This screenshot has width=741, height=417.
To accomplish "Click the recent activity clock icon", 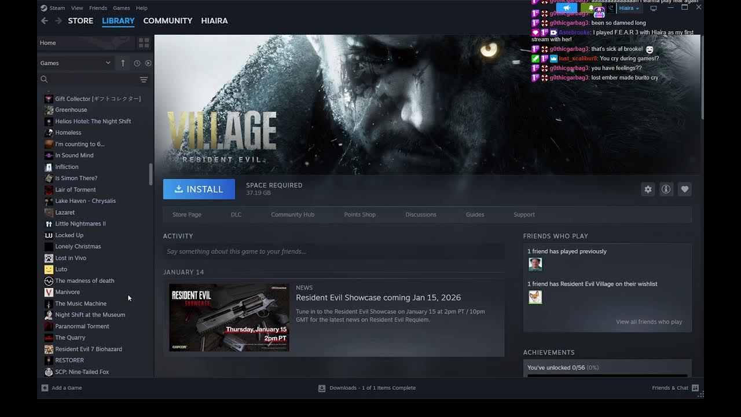I will [137, 63].
